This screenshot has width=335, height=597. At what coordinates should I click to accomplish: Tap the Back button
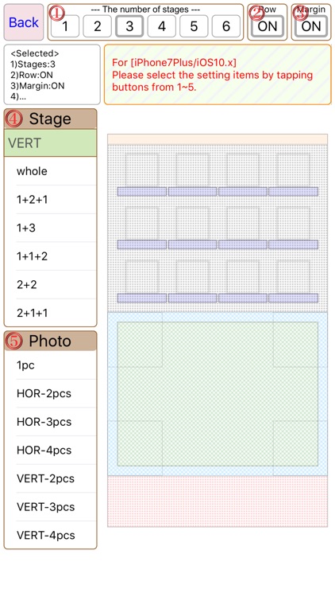tap(24, 22)
